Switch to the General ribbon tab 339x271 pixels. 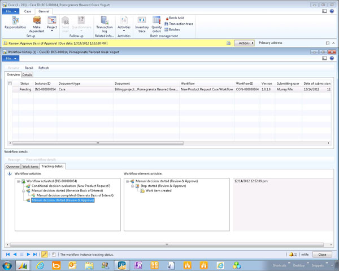tap(44, 11)
